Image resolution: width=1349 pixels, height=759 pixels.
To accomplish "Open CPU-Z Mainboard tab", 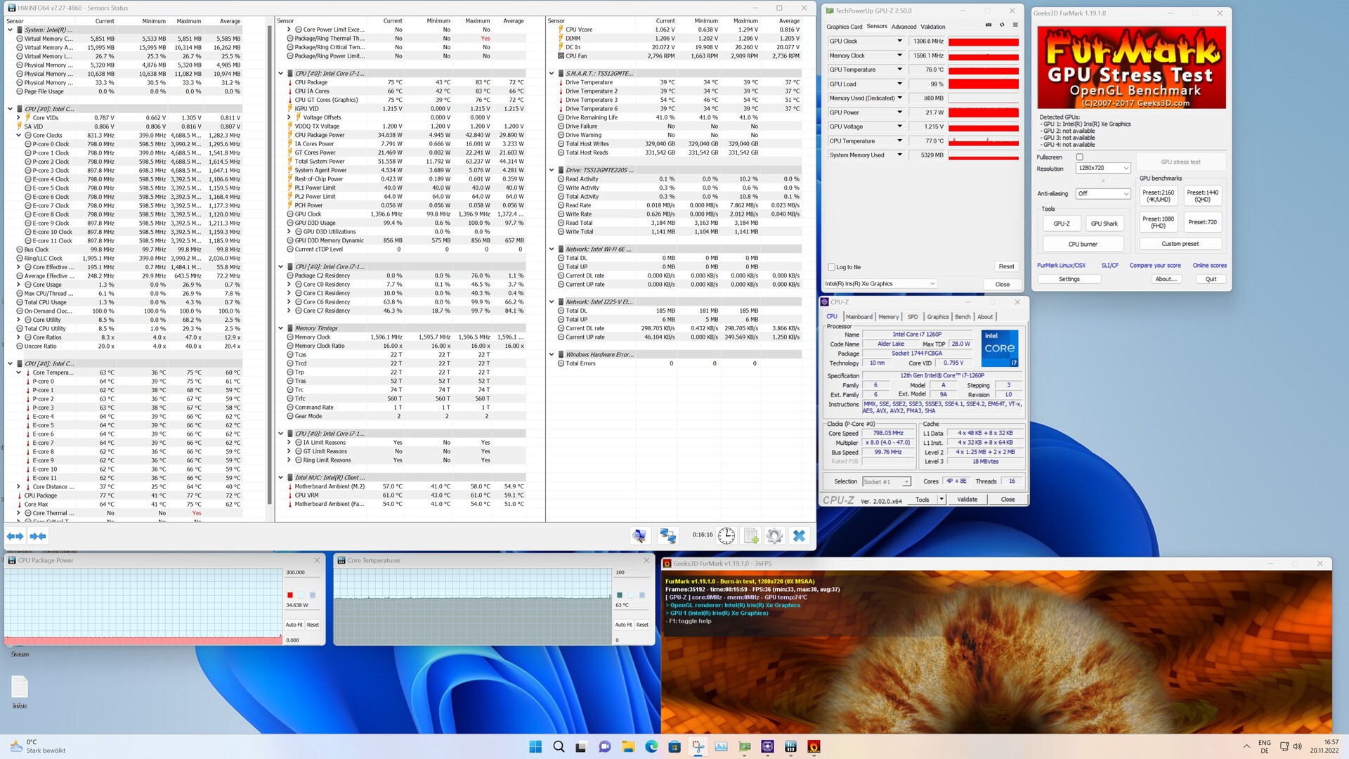I will pos(859,317).
